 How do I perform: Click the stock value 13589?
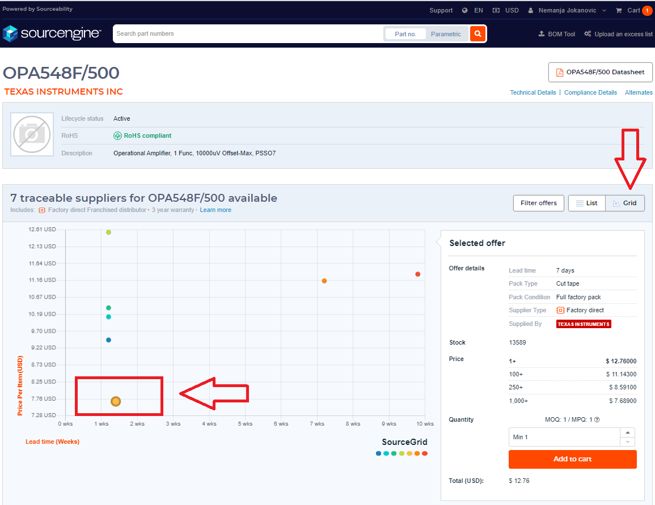[518, 343]
